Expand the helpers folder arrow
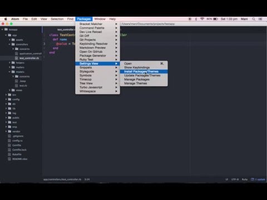The width and height of the screenshot is (267, 200). [x=9, y=63]
